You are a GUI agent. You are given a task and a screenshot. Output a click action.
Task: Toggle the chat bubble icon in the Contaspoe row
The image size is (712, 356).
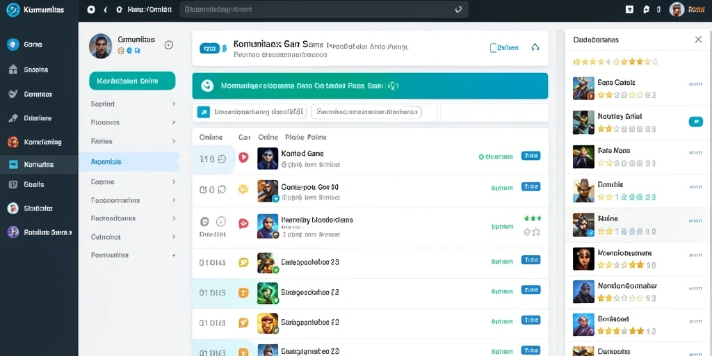click(222, 189)
